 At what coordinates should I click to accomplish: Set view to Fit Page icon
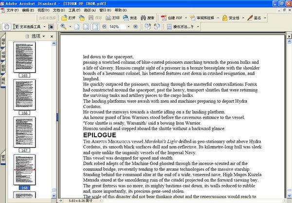(x=86, y=27)
